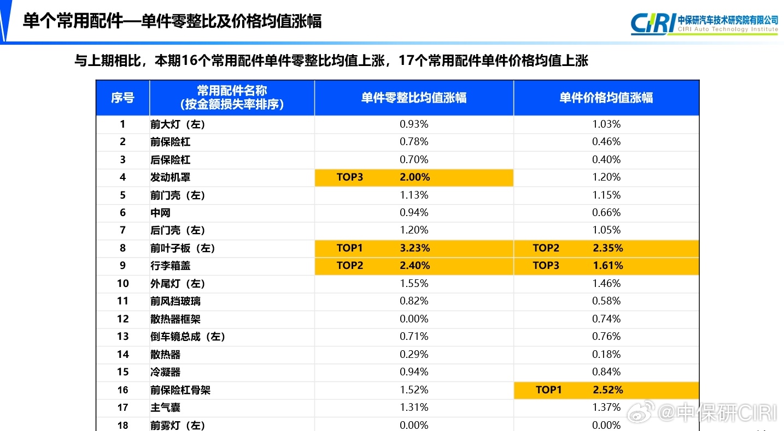Click the highlighted 2.00% value for 发动机罩
Viewport: 784px width, 431px height.
[x=415, y=177]
